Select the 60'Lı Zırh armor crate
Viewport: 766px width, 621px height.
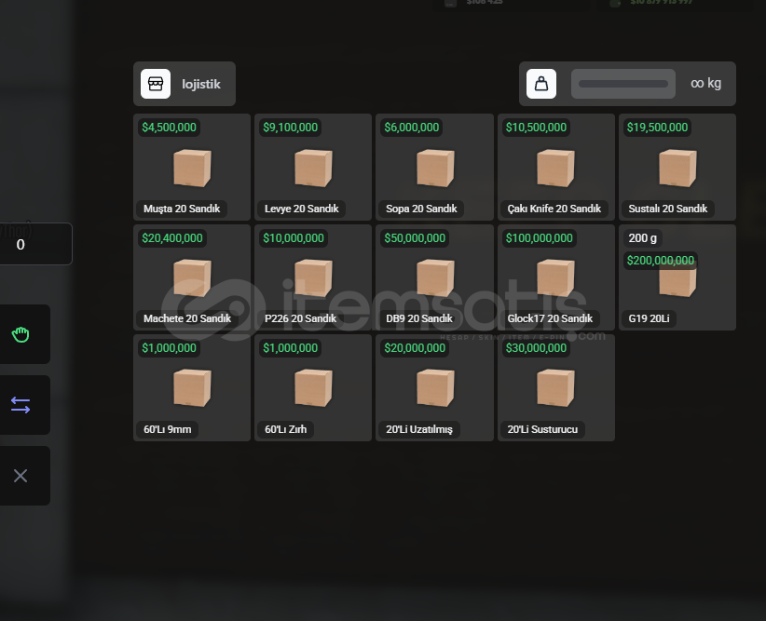[x=313, y=388]
